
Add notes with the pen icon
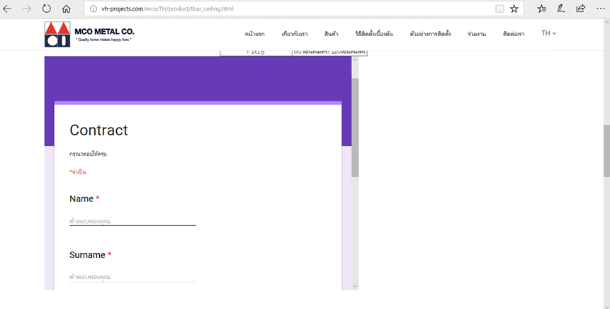561,9
